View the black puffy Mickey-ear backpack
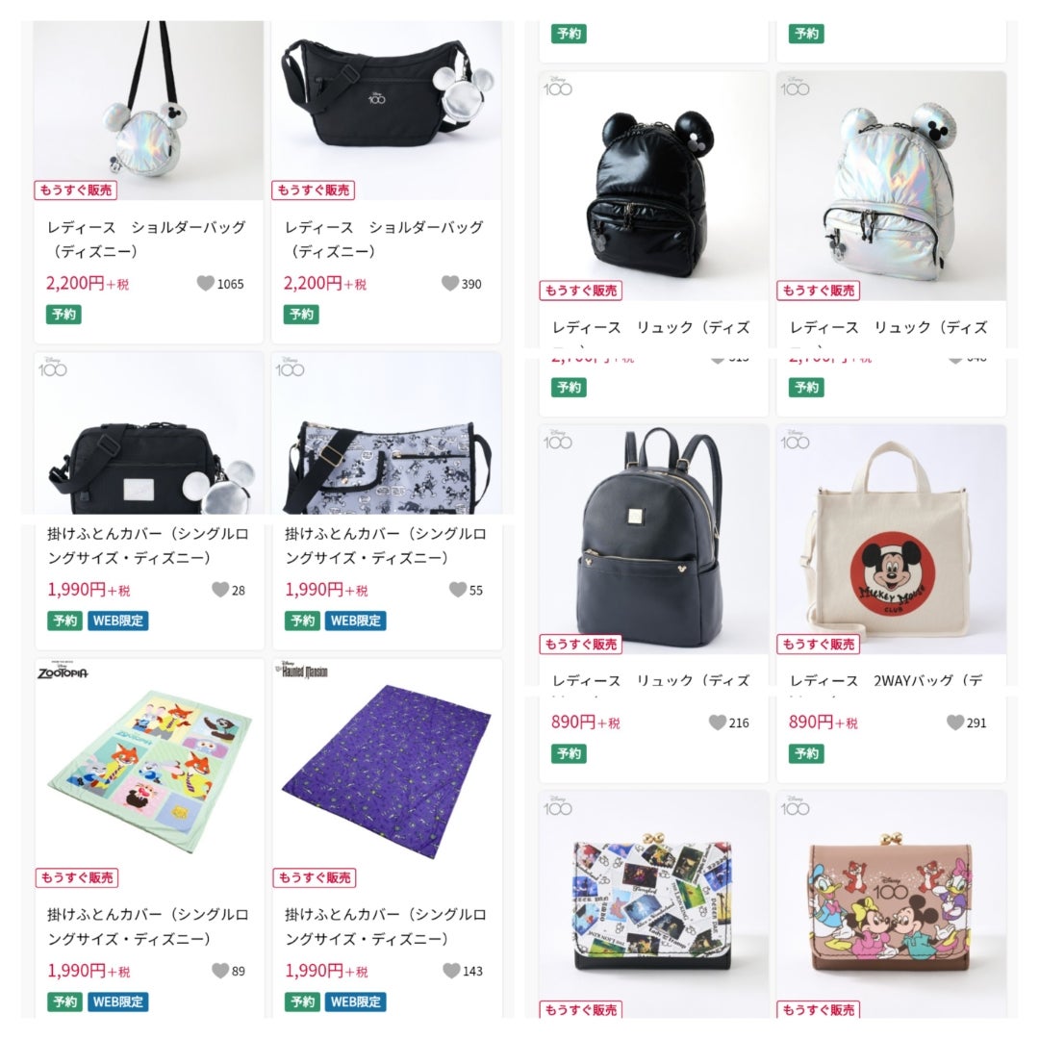Viewport: 1039px width, 1039px height. [654, 187]
